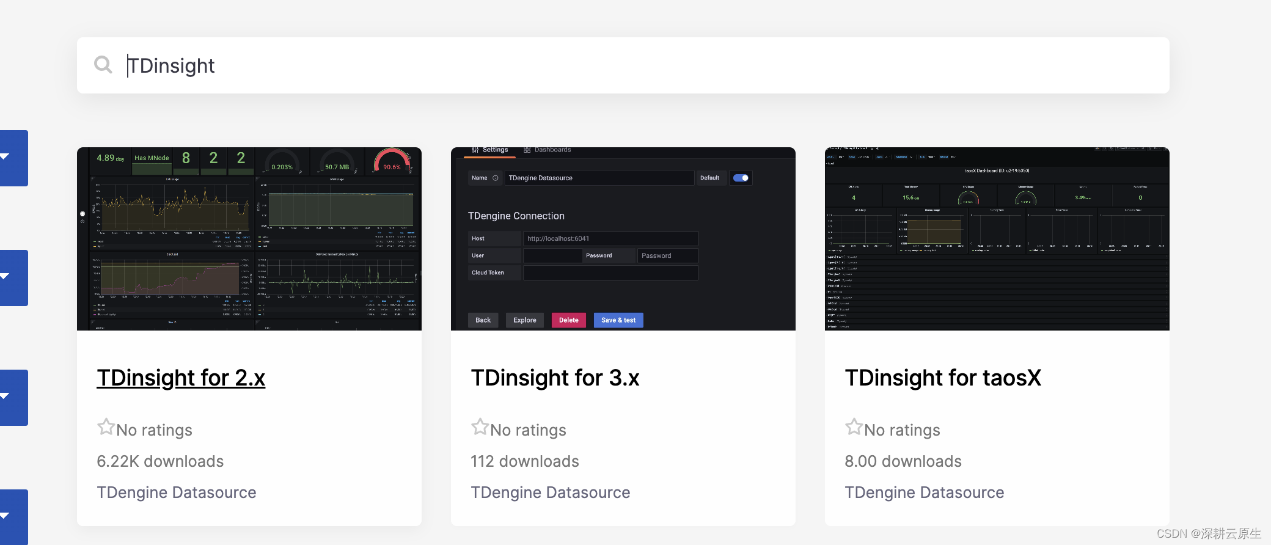
Task: Click '112 downloads' text
Action: (525, 461)
